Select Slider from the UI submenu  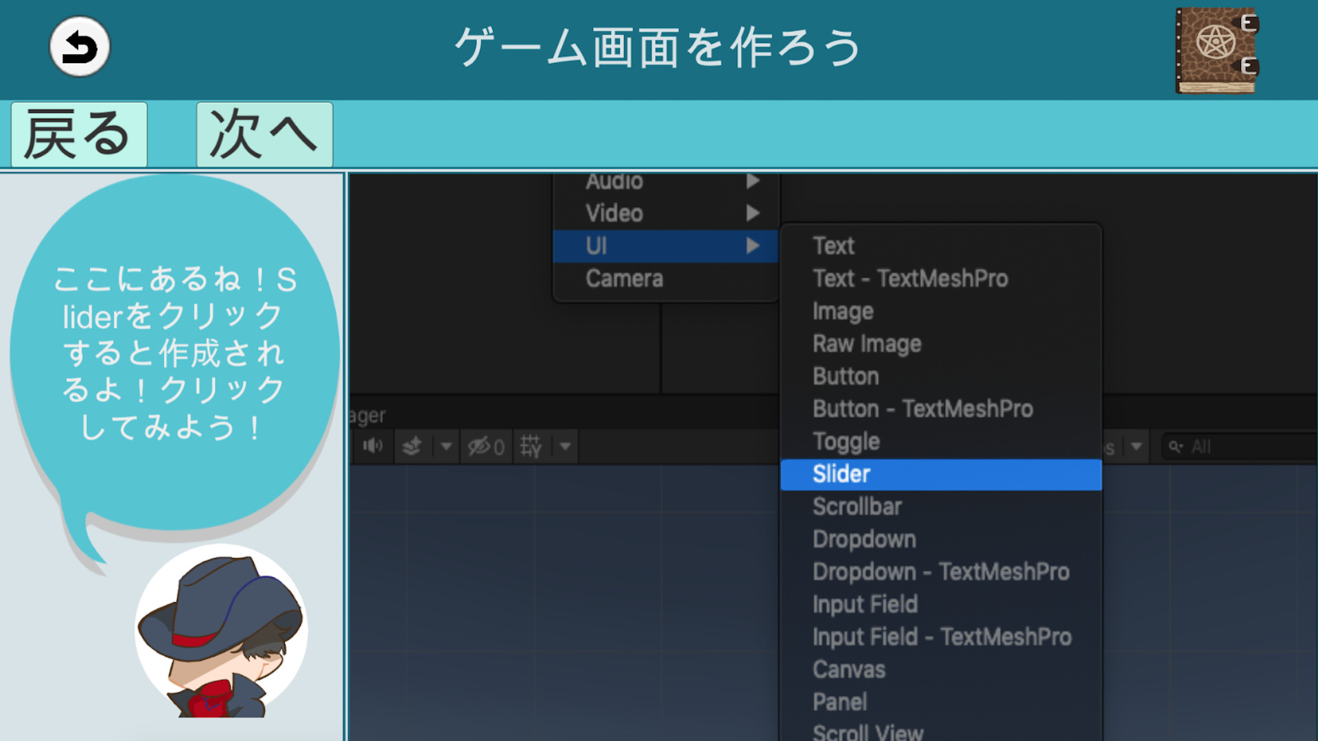pyautogui.click(x=842, y=473)
